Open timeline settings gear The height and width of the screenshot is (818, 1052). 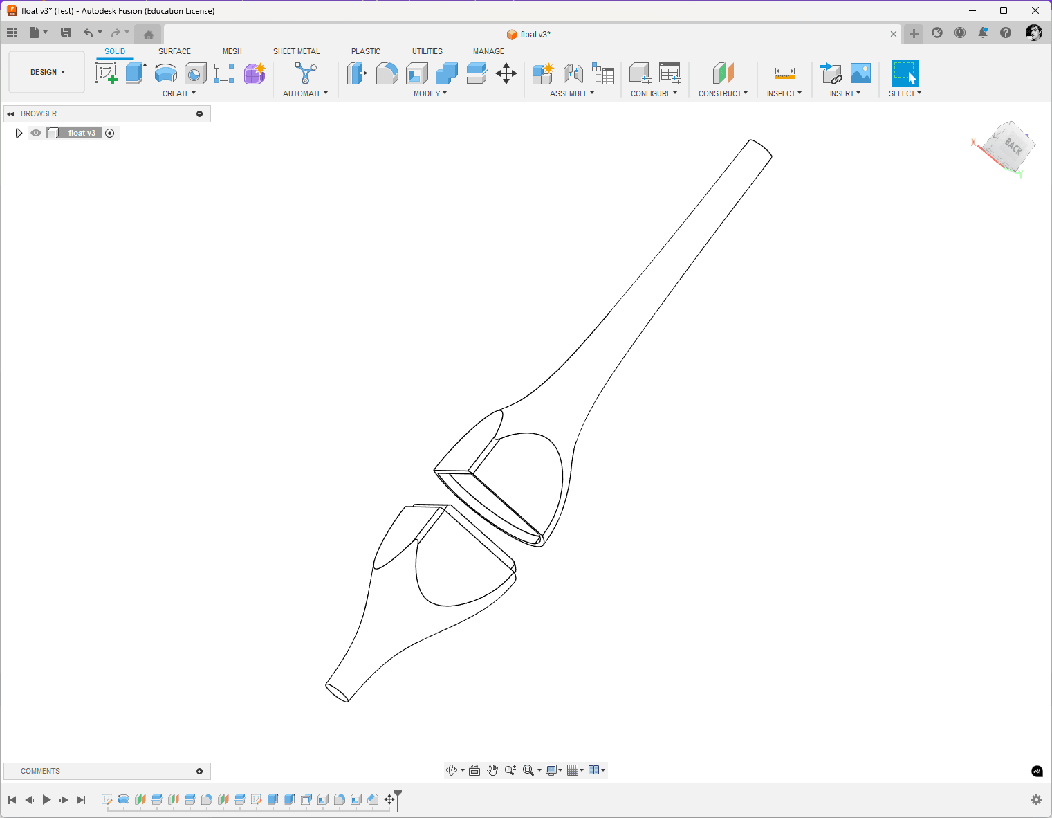click(1036, 799)
